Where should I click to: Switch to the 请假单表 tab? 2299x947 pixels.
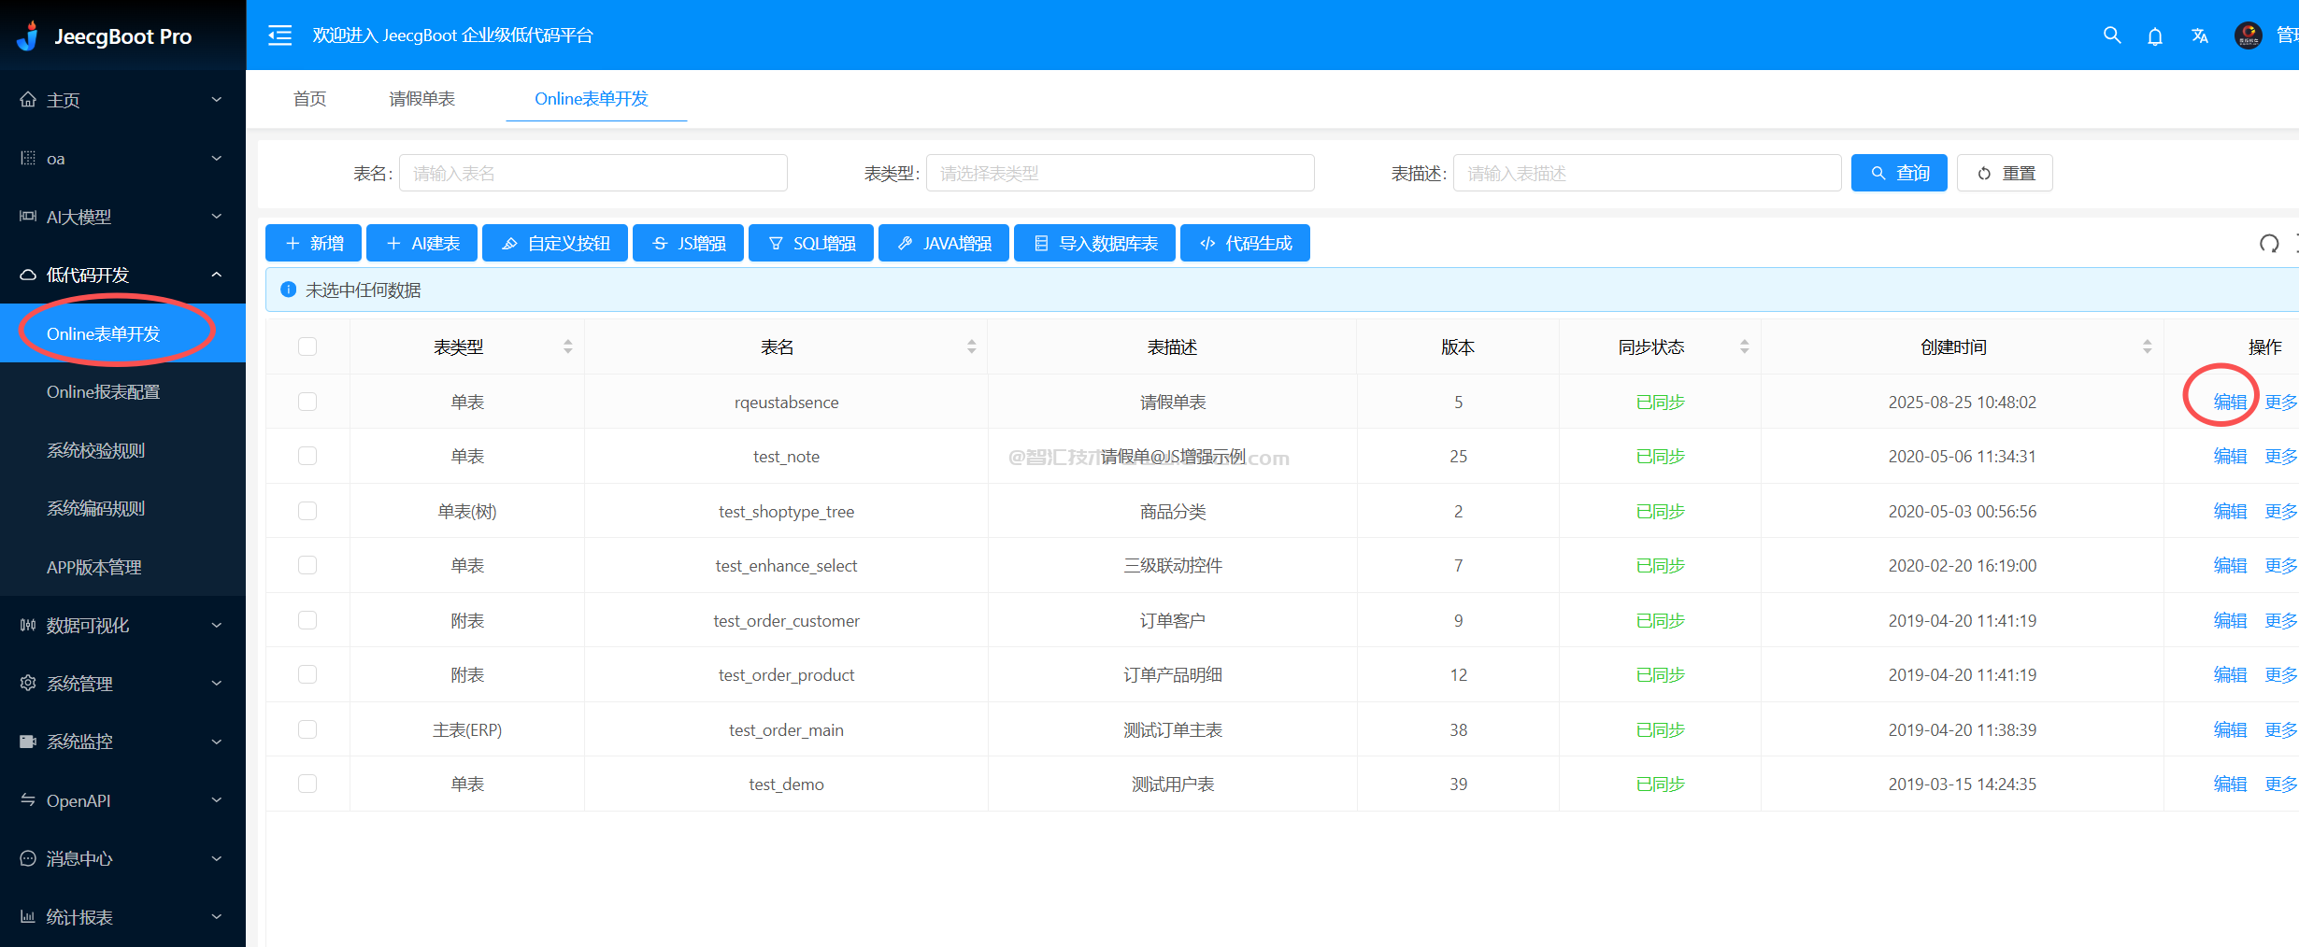click(421, 98)
